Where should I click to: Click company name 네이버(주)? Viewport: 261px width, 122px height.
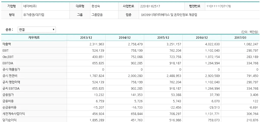[x=30, y=6]
